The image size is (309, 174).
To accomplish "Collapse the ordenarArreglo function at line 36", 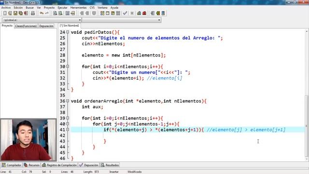I will [68, 101].
